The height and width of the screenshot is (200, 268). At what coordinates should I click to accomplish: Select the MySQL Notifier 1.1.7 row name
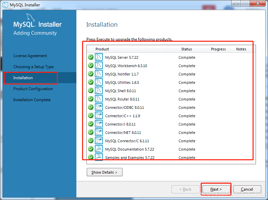pos(122,74)
